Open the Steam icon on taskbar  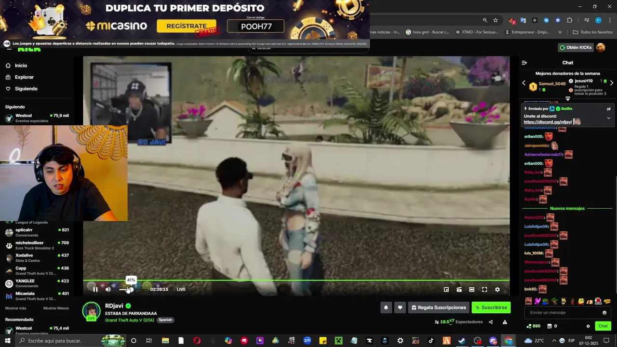point(462,341)
